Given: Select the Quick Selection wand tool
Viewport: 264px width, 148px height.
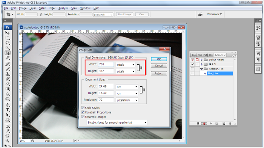Looking at the screenshot, I should tap(8, 48).
